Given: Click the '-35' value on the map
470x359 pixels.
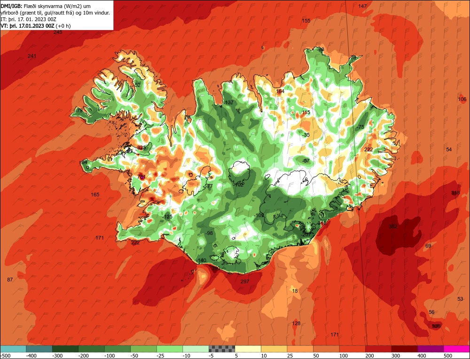Looking at the screenshot, I should 306,135.
